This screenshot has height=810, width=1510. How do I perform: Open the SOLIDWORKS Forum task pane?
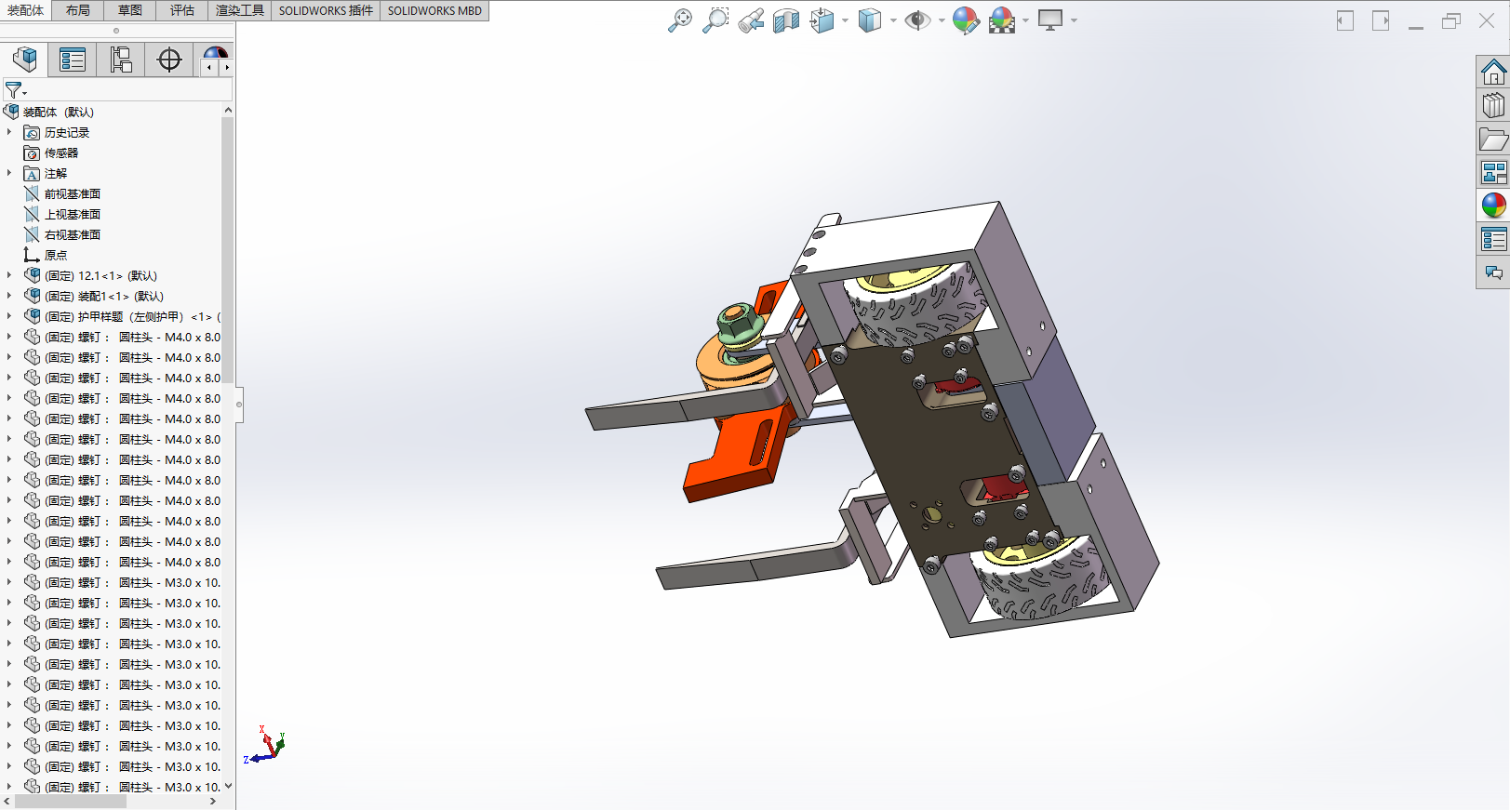(x=1493, y=272)
